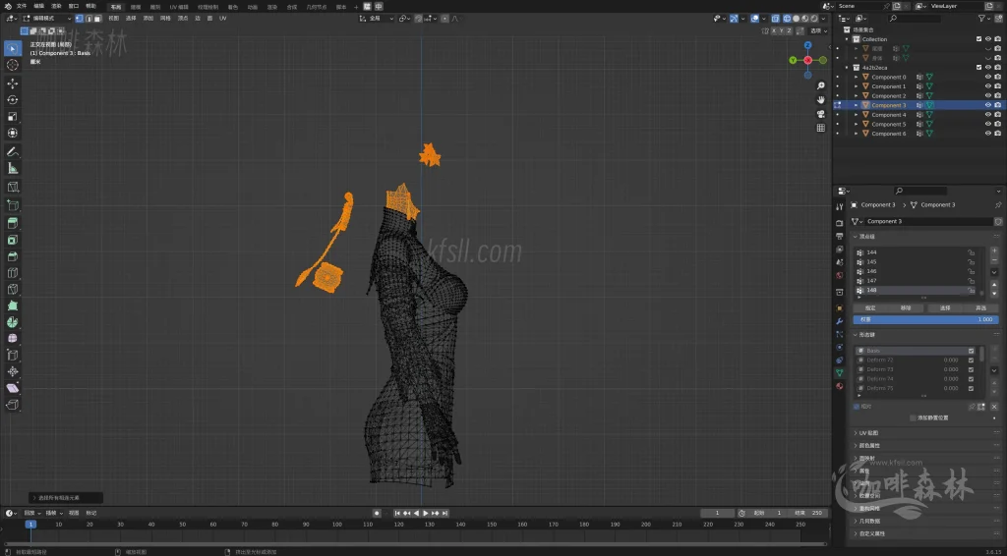1007x556 pixels.
Task: Click the zoom view magnifier icon
Action: (821, 85)
